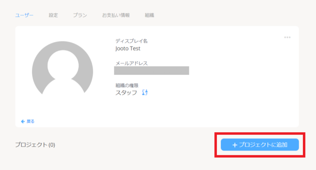This screenshot has width=316, height=170.
Task: Click the メールアドレス label
Action: pos(131,63)
